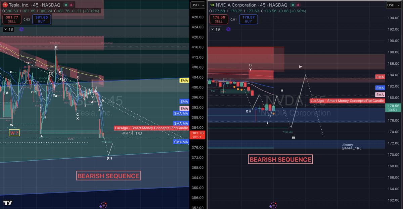Click Tesla chart green market status dot
The image size is (403, 209).
[66, 5]
